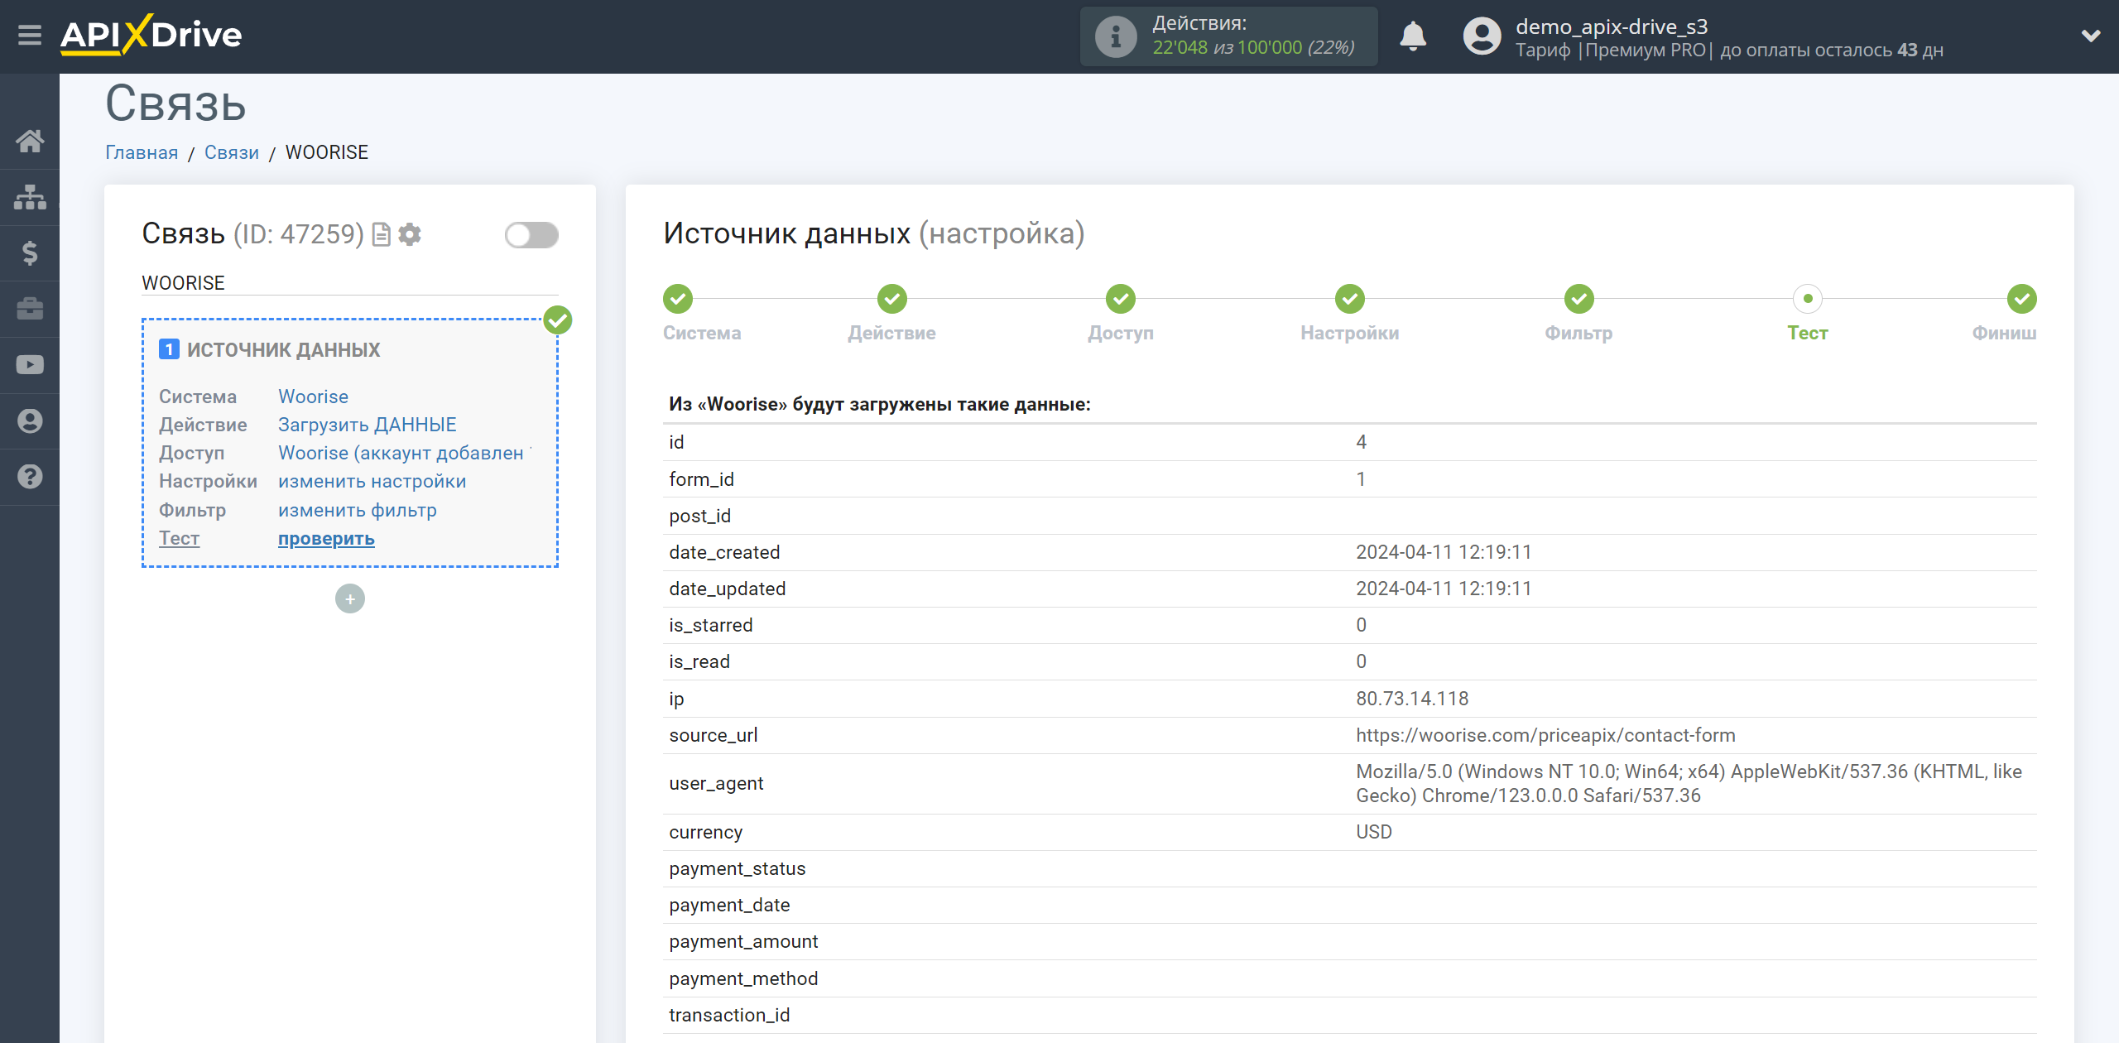Click the connection notes document icon
Image resolution: width=2119 pixels, height=1043 pixels.
click(x=381, y=235)
